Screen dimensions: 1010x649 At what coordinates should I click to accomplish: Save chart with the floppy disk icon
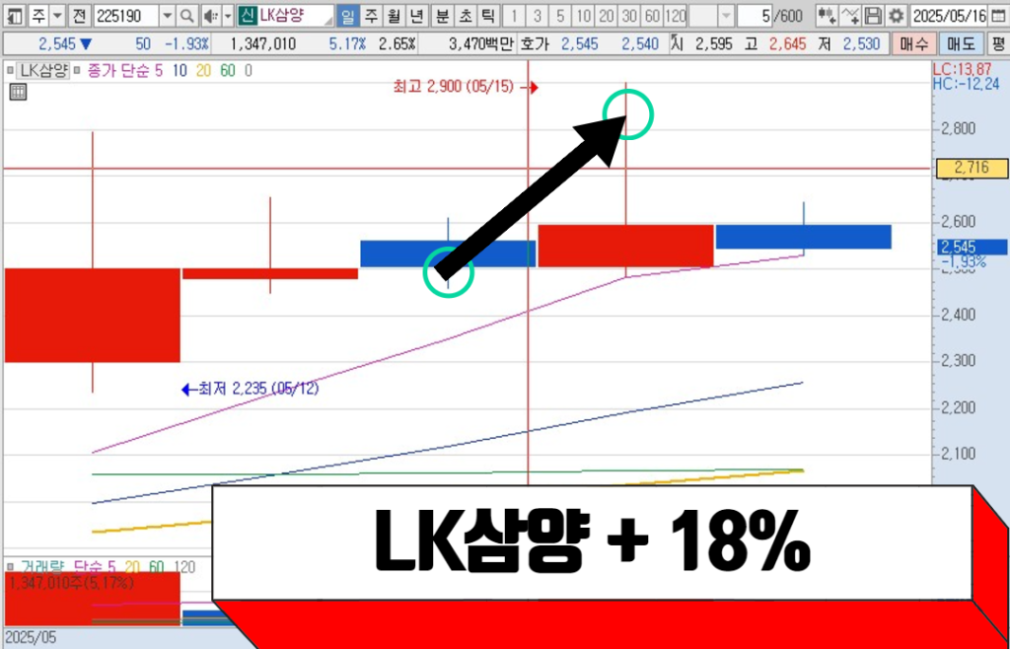click(x=873, y=15)
